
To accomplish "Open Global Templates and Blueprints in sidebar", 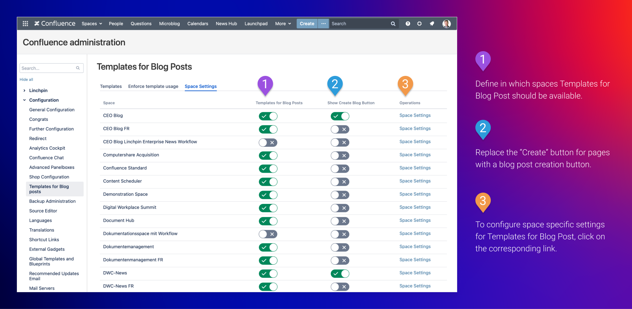I will [x=52, y=261].
